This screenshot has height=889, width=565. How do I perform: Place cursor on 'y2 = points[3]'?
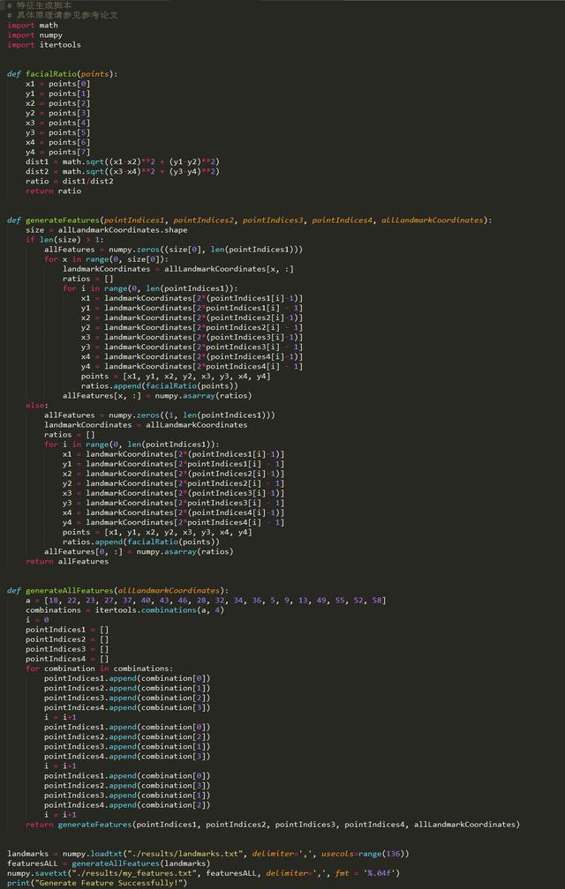(x=58, y=113)
